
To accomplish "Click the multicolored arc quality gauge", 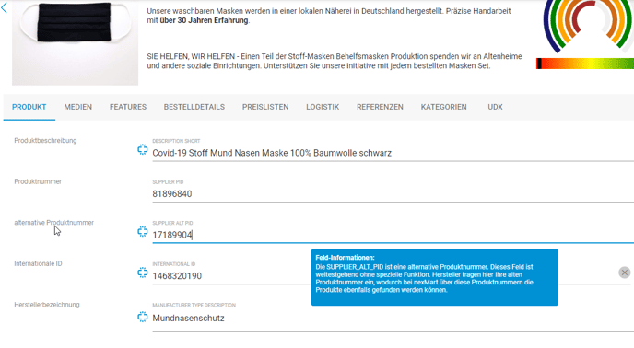I will tap(589, 27).
